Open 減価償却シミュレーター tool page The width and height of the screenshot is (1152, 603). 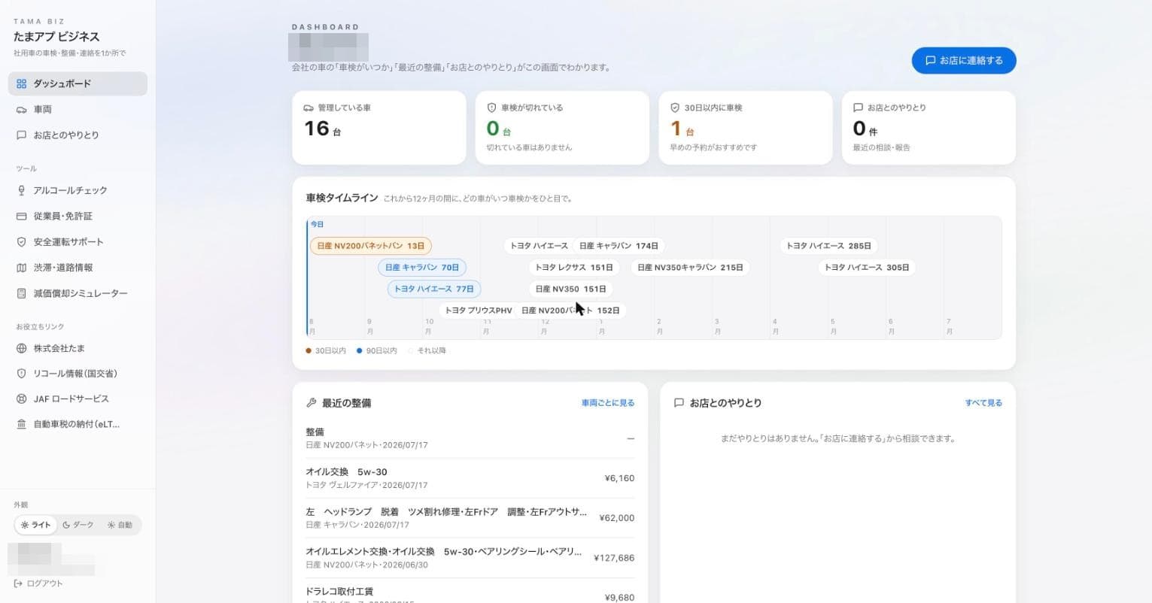[78, 293]
